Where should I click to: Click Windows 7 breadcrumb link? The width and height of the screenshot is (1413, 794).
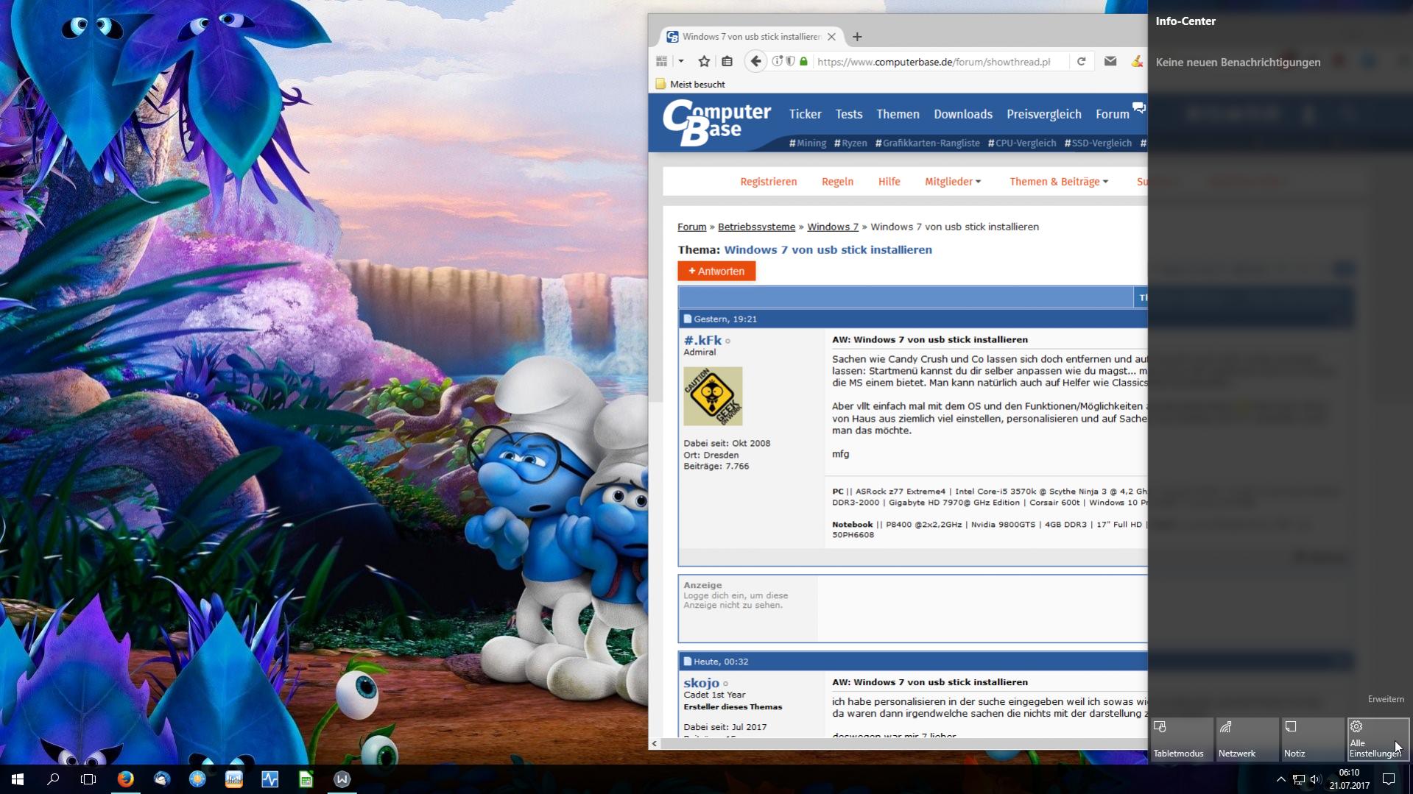click(x=833, y=227)
